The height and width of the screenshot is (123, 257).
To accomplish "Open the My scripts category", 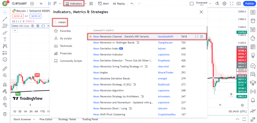I will (x=63, y=39).
